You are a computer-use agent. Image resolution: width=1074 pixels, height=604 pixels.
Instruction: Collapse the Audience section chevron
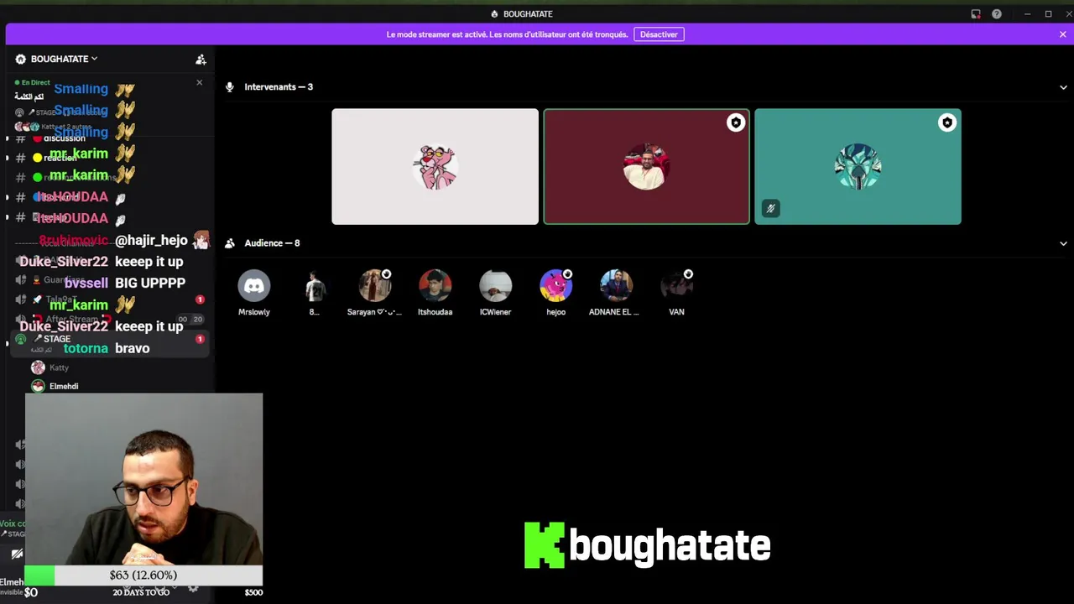tap(1063, 243)
